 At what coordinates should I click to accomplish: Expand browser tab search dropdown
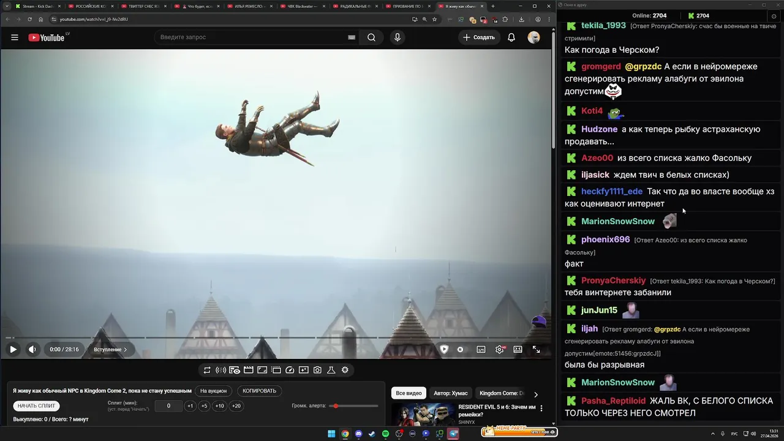tap(6, 6)
